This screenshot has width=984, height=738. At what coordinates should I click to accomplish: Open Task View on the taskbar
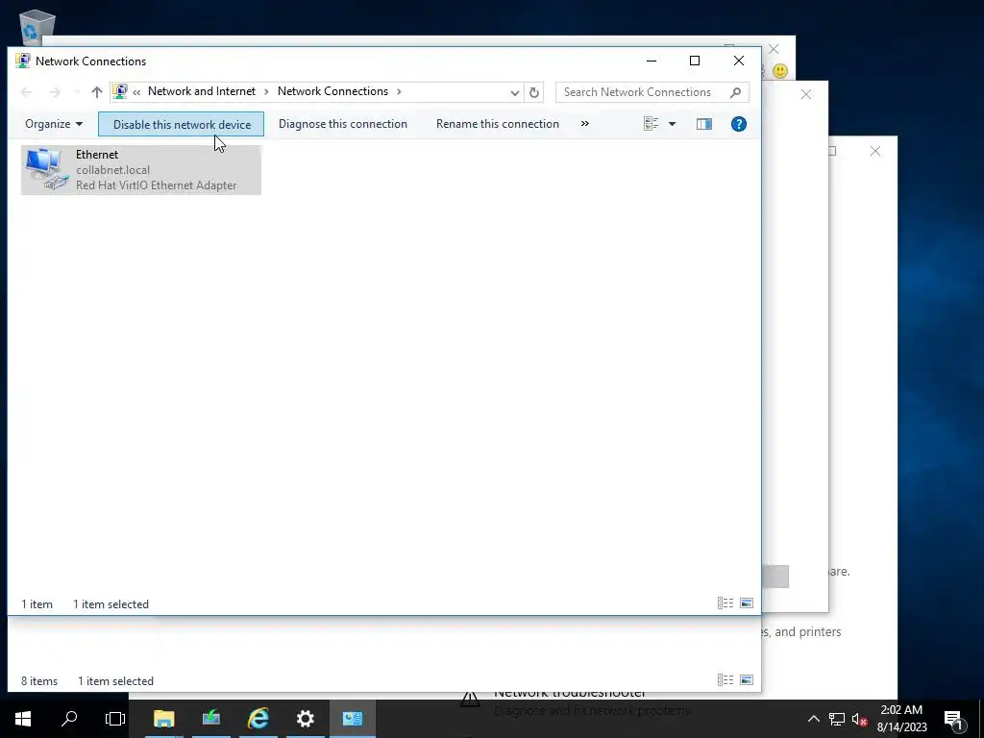(x=115, y=719)
